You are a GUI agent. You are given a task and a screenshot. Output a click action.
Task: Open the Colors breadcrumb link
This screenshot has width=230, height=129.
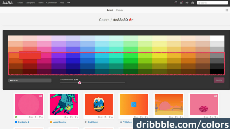(104, 20)
